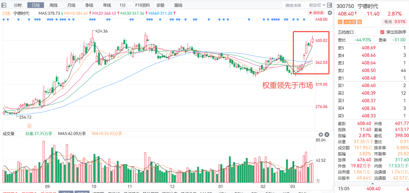Select the 日线 daily chart tab

point(36,5)
